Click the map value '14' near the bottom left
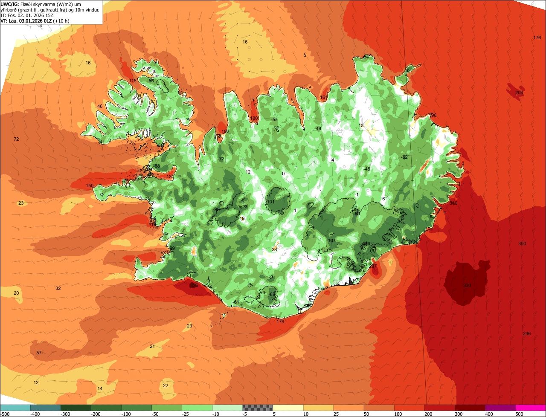The image size is (546, 417). (100, 388)
